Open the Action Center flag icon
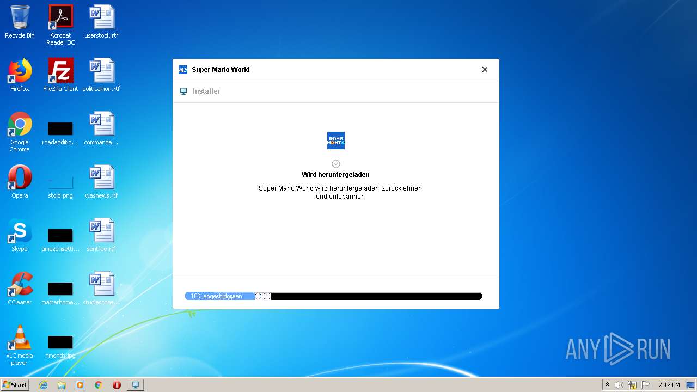The height and width of the screenshot is (392, 697). point(645,385)
